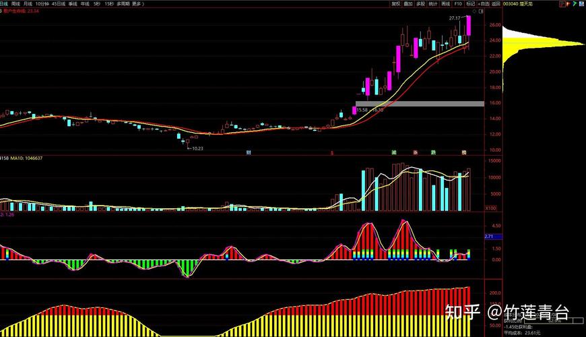The width and height of the screenshot is (586, 337).
Task: Click the X100 volume unit label
Action: point(491,208)
